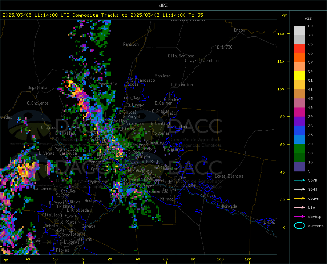Click the Clla.El_Cavadito map label
The width and height of the screenshot is (327, 264).
click(201, 61)
